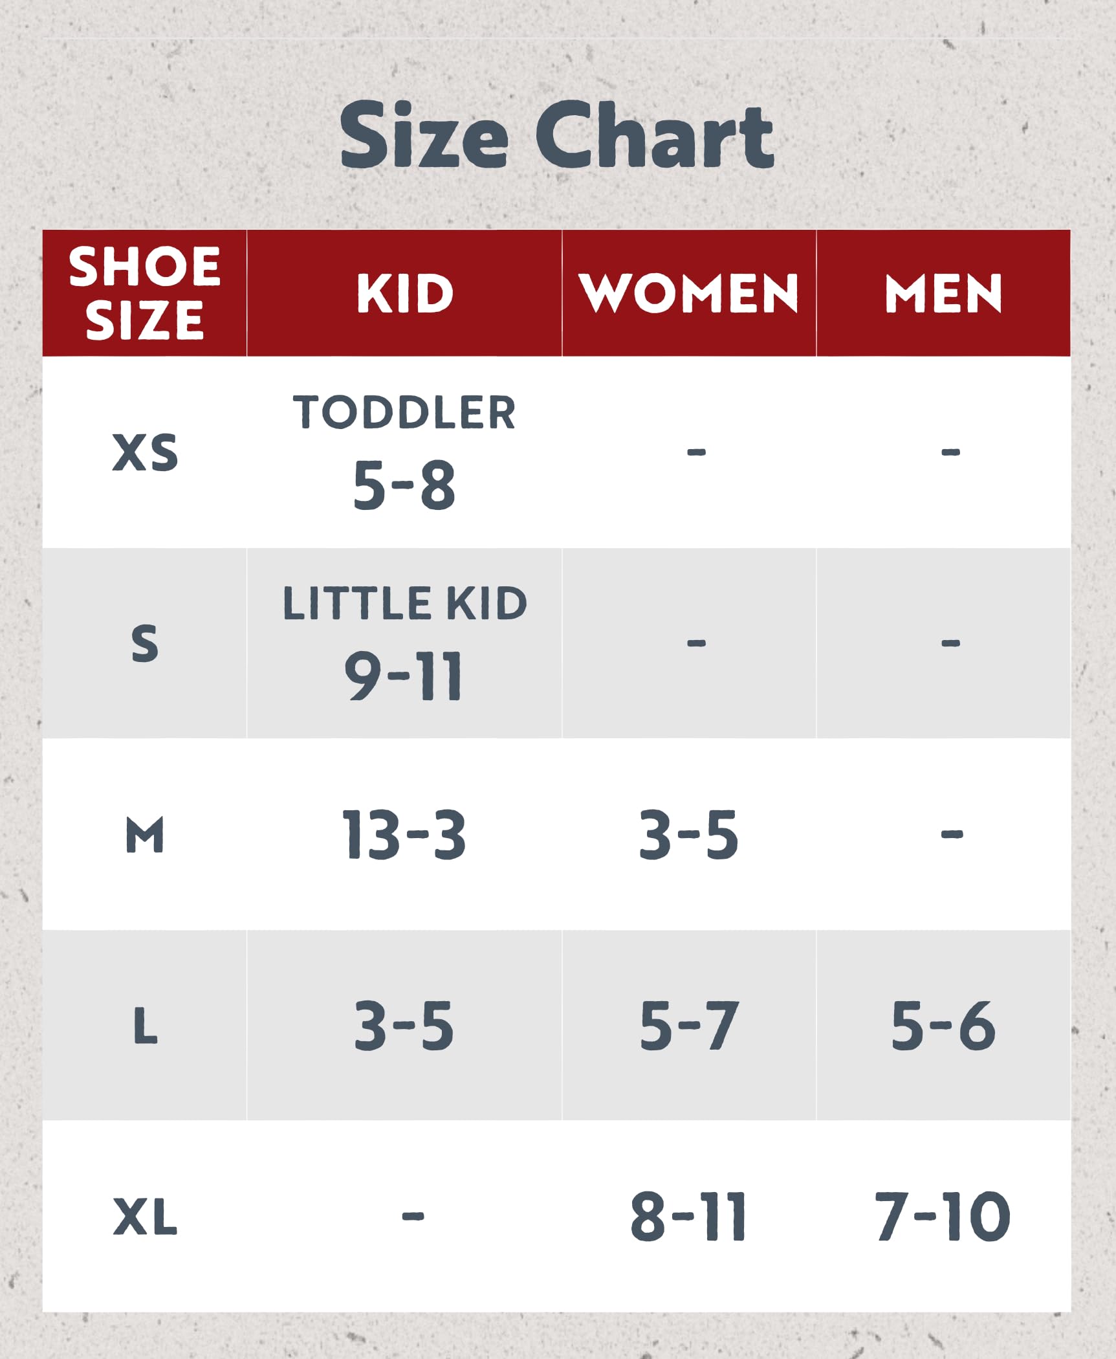Screen dimensions: 1116x1359
Task: Select the LITTLE KID 9-11 cell
Action: point(404,643)
